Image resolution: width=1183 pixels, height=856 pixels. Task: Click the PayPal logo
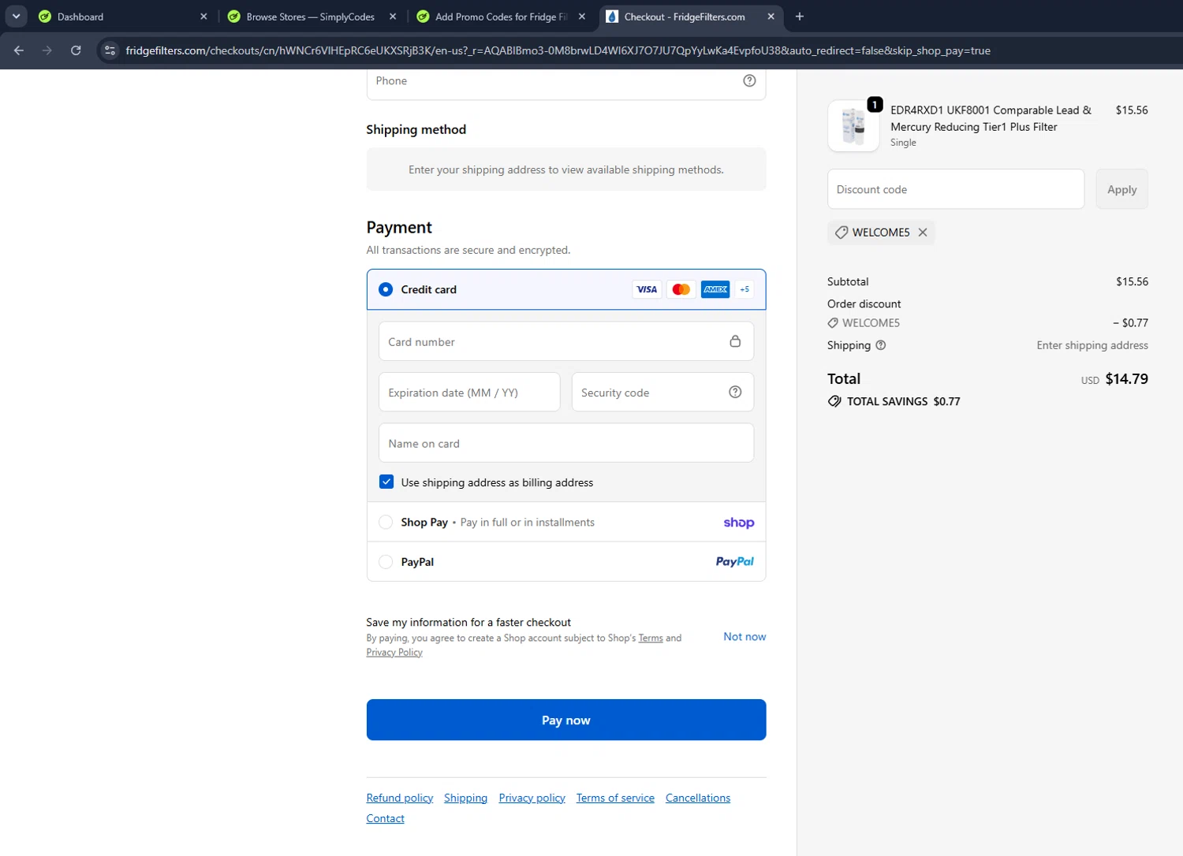pos(735,562)
